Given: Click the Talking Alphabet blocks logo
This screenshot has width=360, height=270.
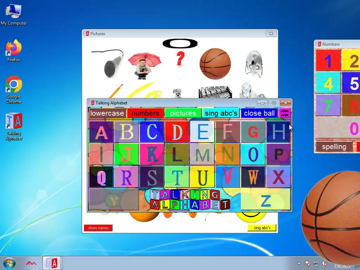Looking at the screenshot, I should click(x=189, y=200).
